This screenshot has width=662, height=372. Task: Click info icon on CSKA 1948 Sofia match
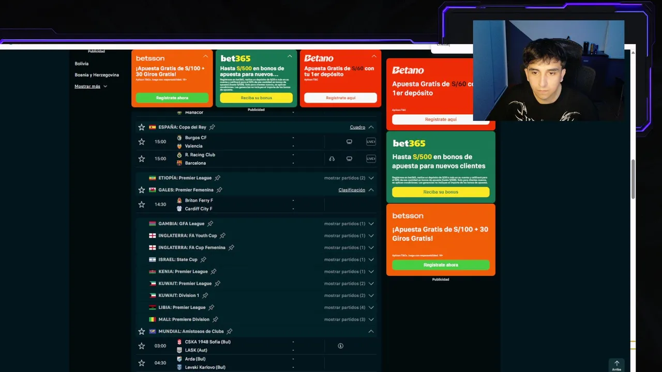point(340,346)
